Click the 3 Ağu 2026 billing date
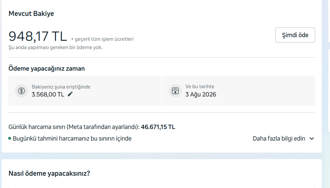330x188 pixels. click(200, 94)
